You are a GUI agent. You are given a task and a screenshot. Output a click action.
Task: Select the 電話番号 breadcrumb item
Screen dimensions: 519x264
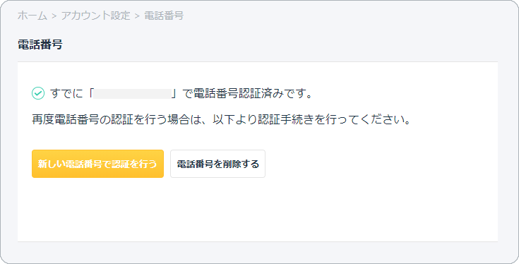click(164, 16)
